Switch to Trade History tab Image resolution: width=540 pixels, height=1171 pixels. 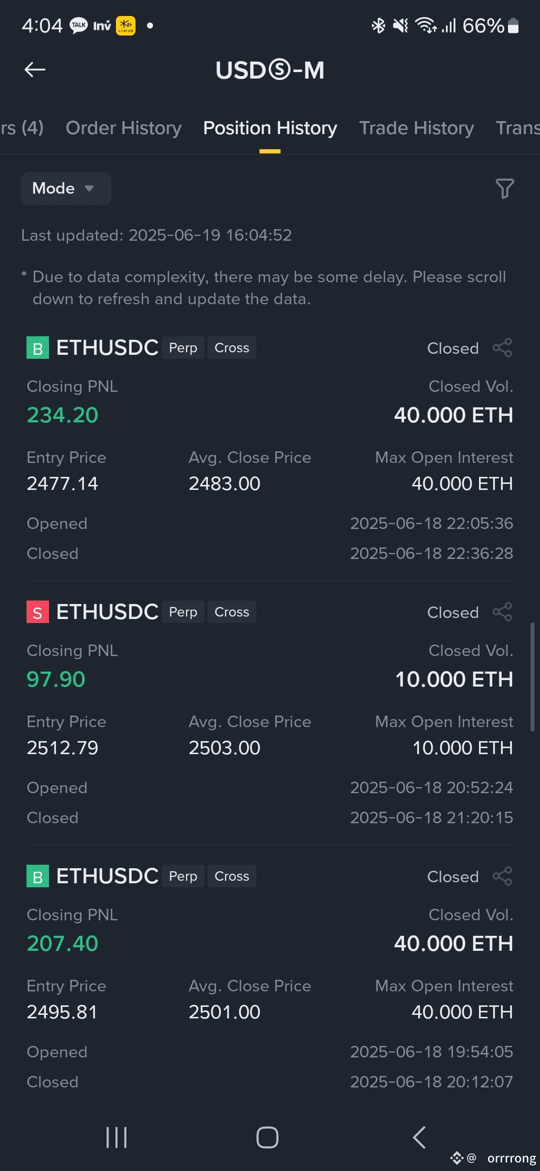(x=416, y=128)
